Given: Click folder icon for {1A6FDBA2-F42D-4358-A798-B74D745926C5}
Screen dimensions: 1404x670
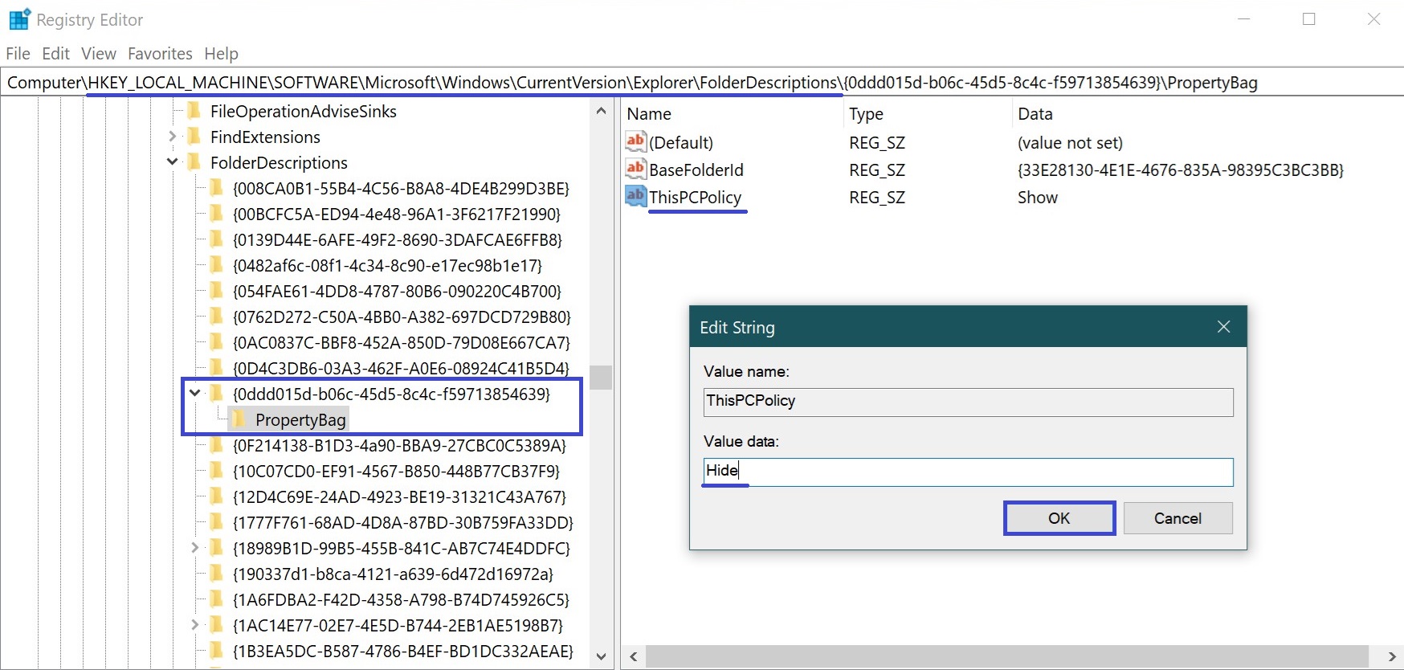Looking at the screenshot, I should pyautogui.click(x=216, y=599).
